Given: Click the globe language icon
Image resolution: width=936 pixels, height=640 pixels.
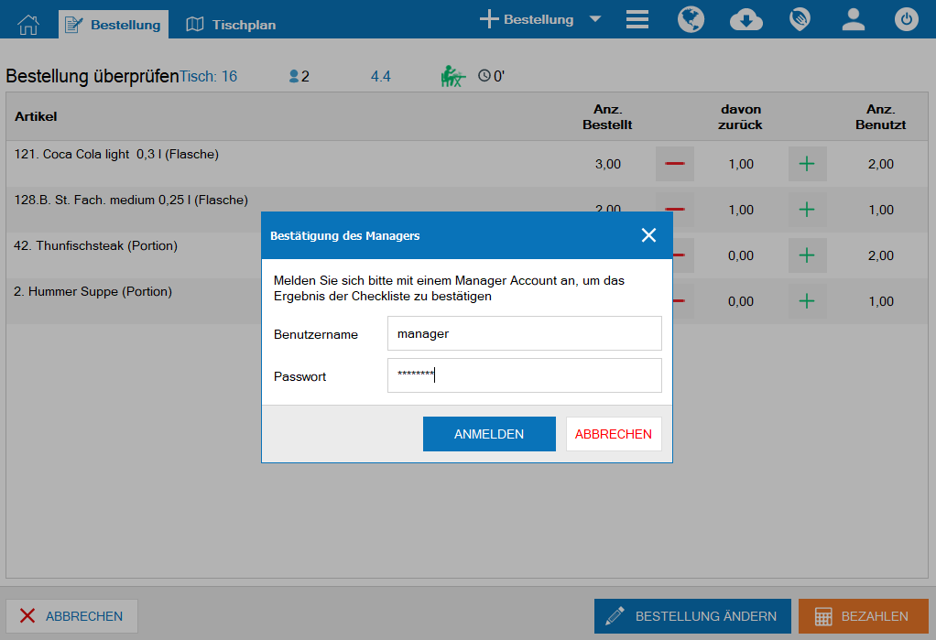Looking at the screenshot, I should [x=691, y=19].
